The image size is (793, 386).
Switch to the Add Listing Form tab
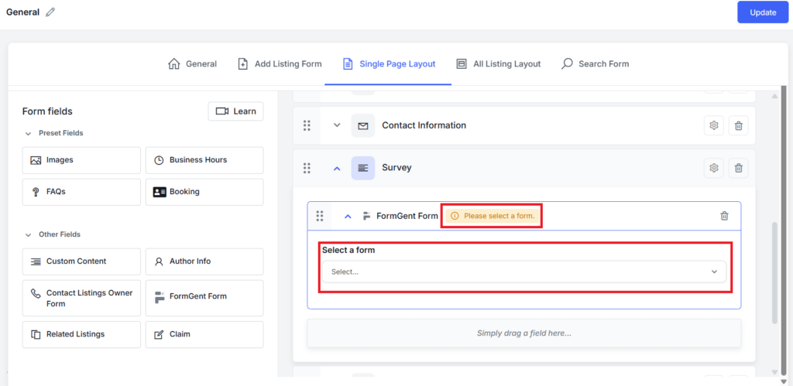(279, 63)
